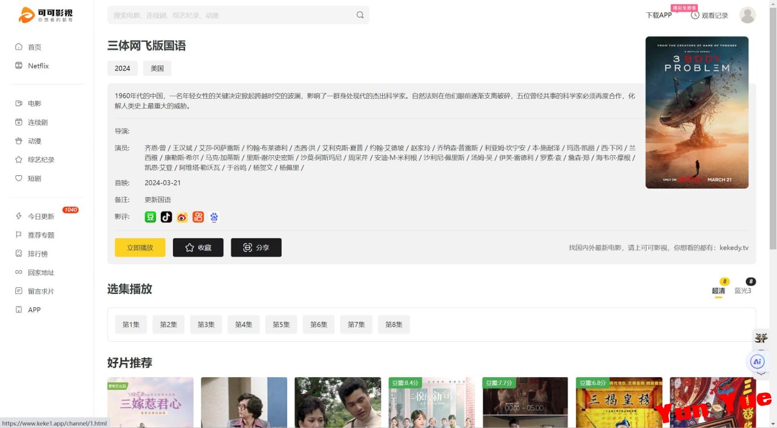Click the 立即播放 play button
Viewport: 777px width, 428px height.
tap(140, 247)
